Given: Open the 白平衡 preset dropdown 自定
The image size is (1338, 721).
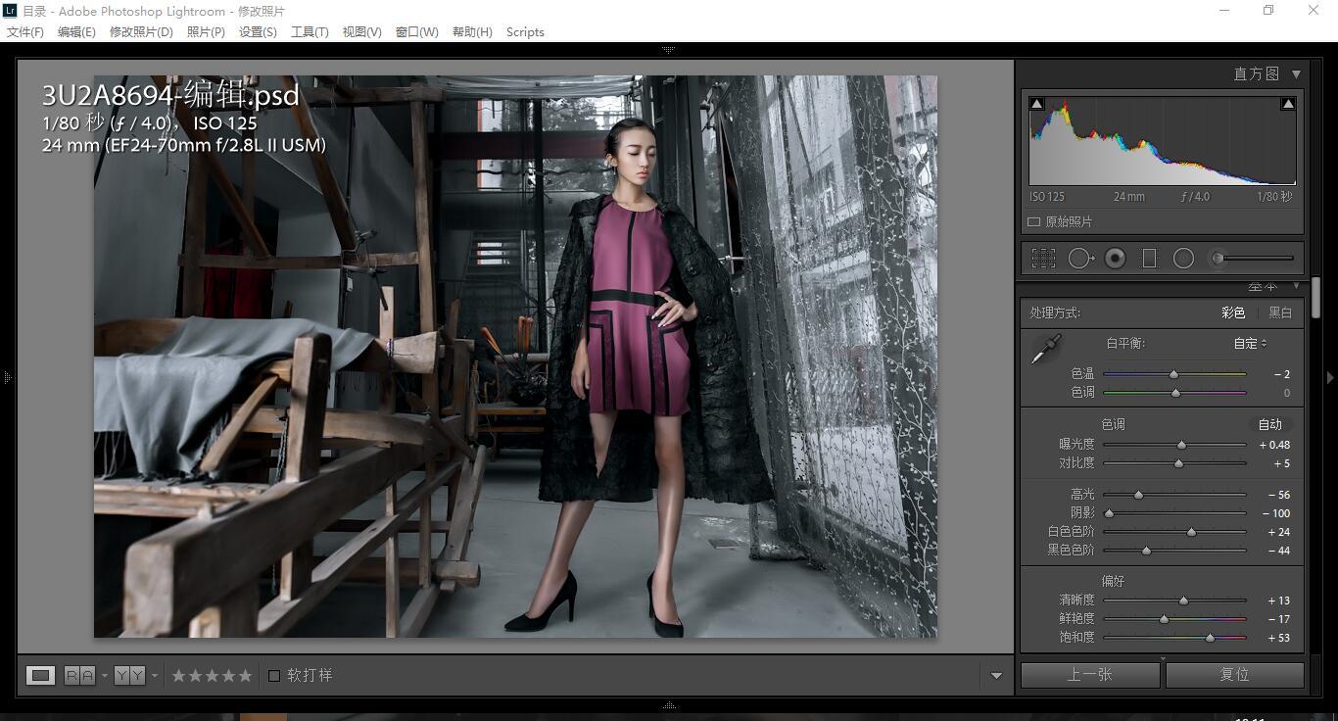Looking at the screenshot, I should tap(1250, 344).
